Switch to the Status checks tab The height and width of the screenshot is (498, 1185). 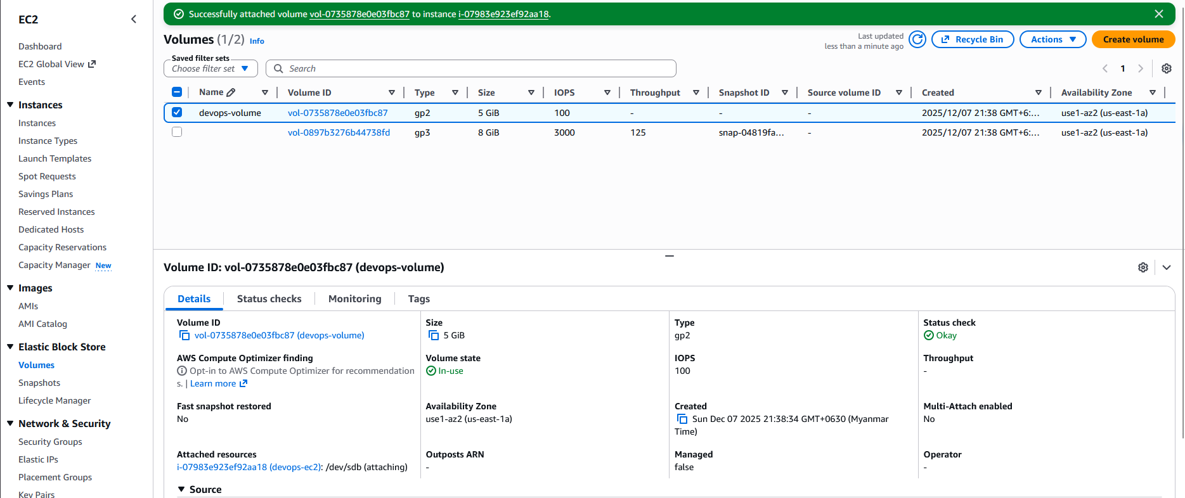pyautogui.click(x=269, y=299)
